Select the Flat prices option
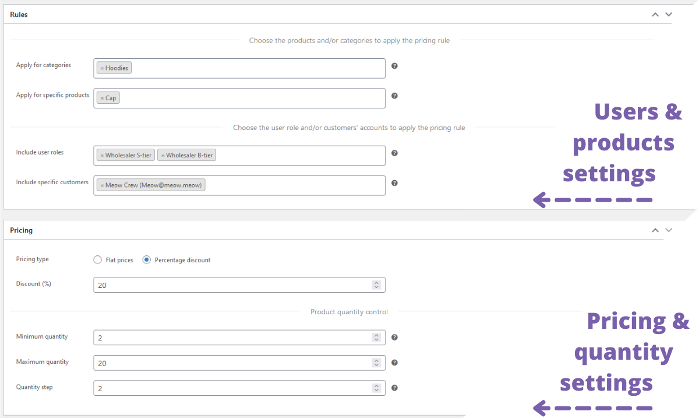This screenshot has height=418, width=699. point(97,259)
